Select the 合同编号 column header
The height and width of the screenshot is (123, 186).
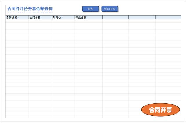(17, 17)
